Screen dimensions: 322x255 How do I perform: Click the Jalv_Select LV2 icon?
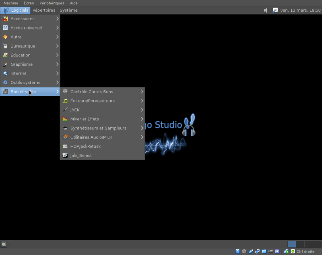(65, 155)
